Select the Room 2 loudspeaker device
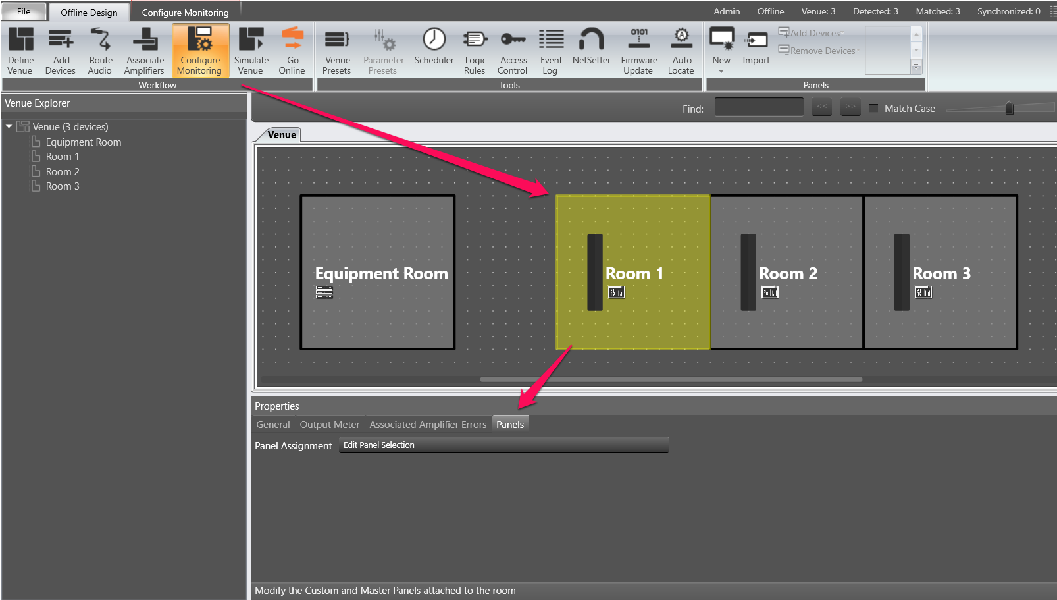 coord(748,272)
